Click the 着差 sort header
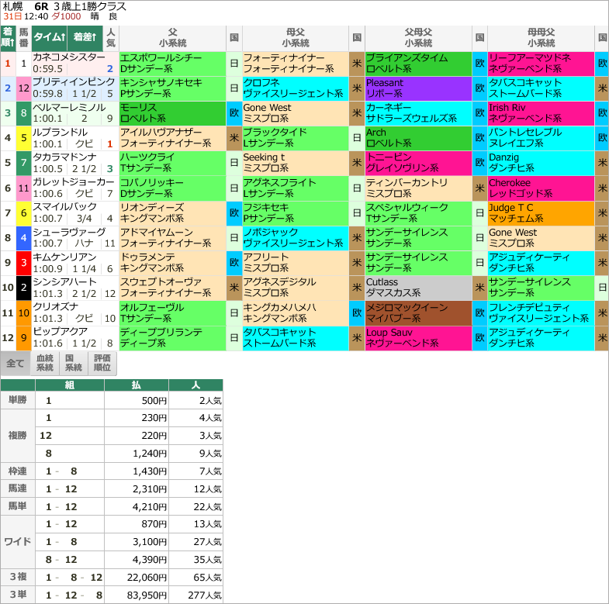Viewport: 609px width, 604px height. coord(84,37)
